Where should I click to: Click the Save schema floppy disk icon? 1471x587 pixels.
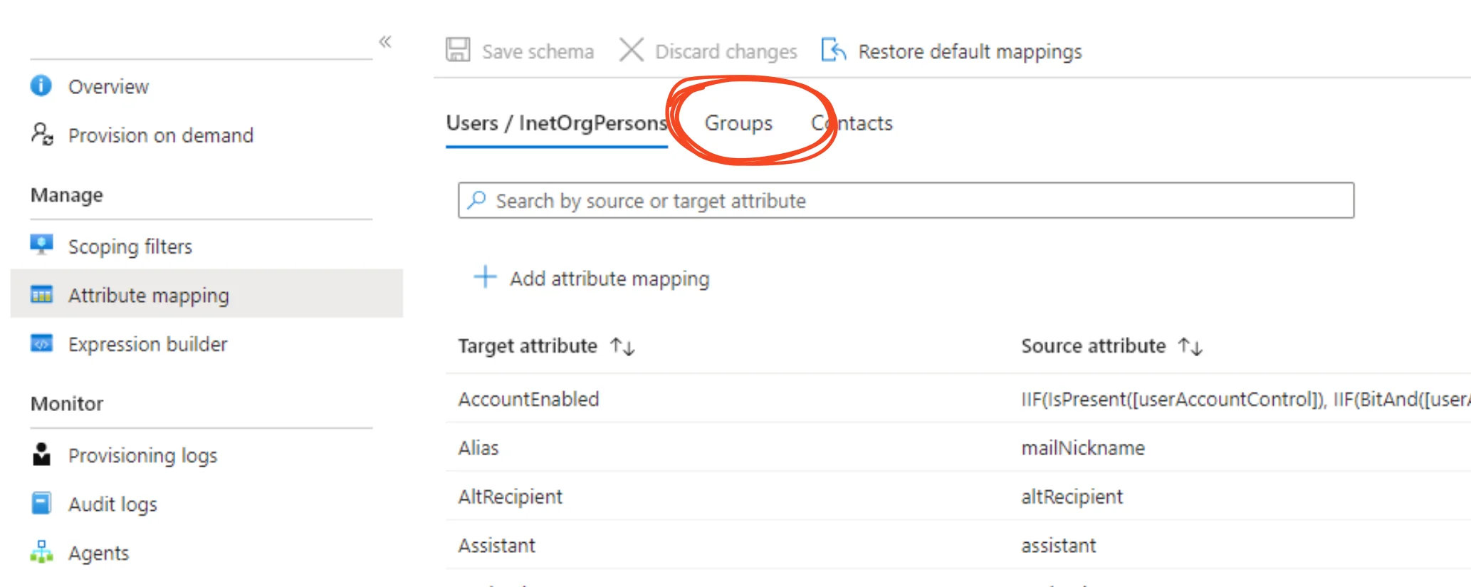point(458,50)
